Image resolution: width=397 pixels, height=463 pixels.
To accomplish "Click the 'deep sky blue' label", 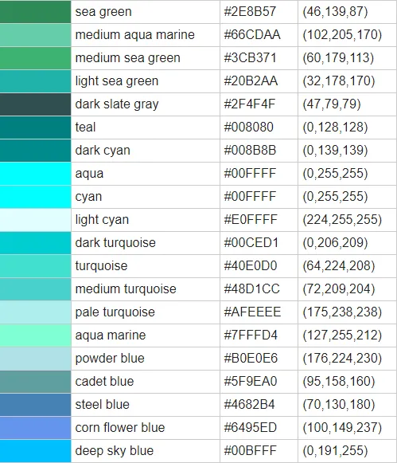I will tap(115, 450).
